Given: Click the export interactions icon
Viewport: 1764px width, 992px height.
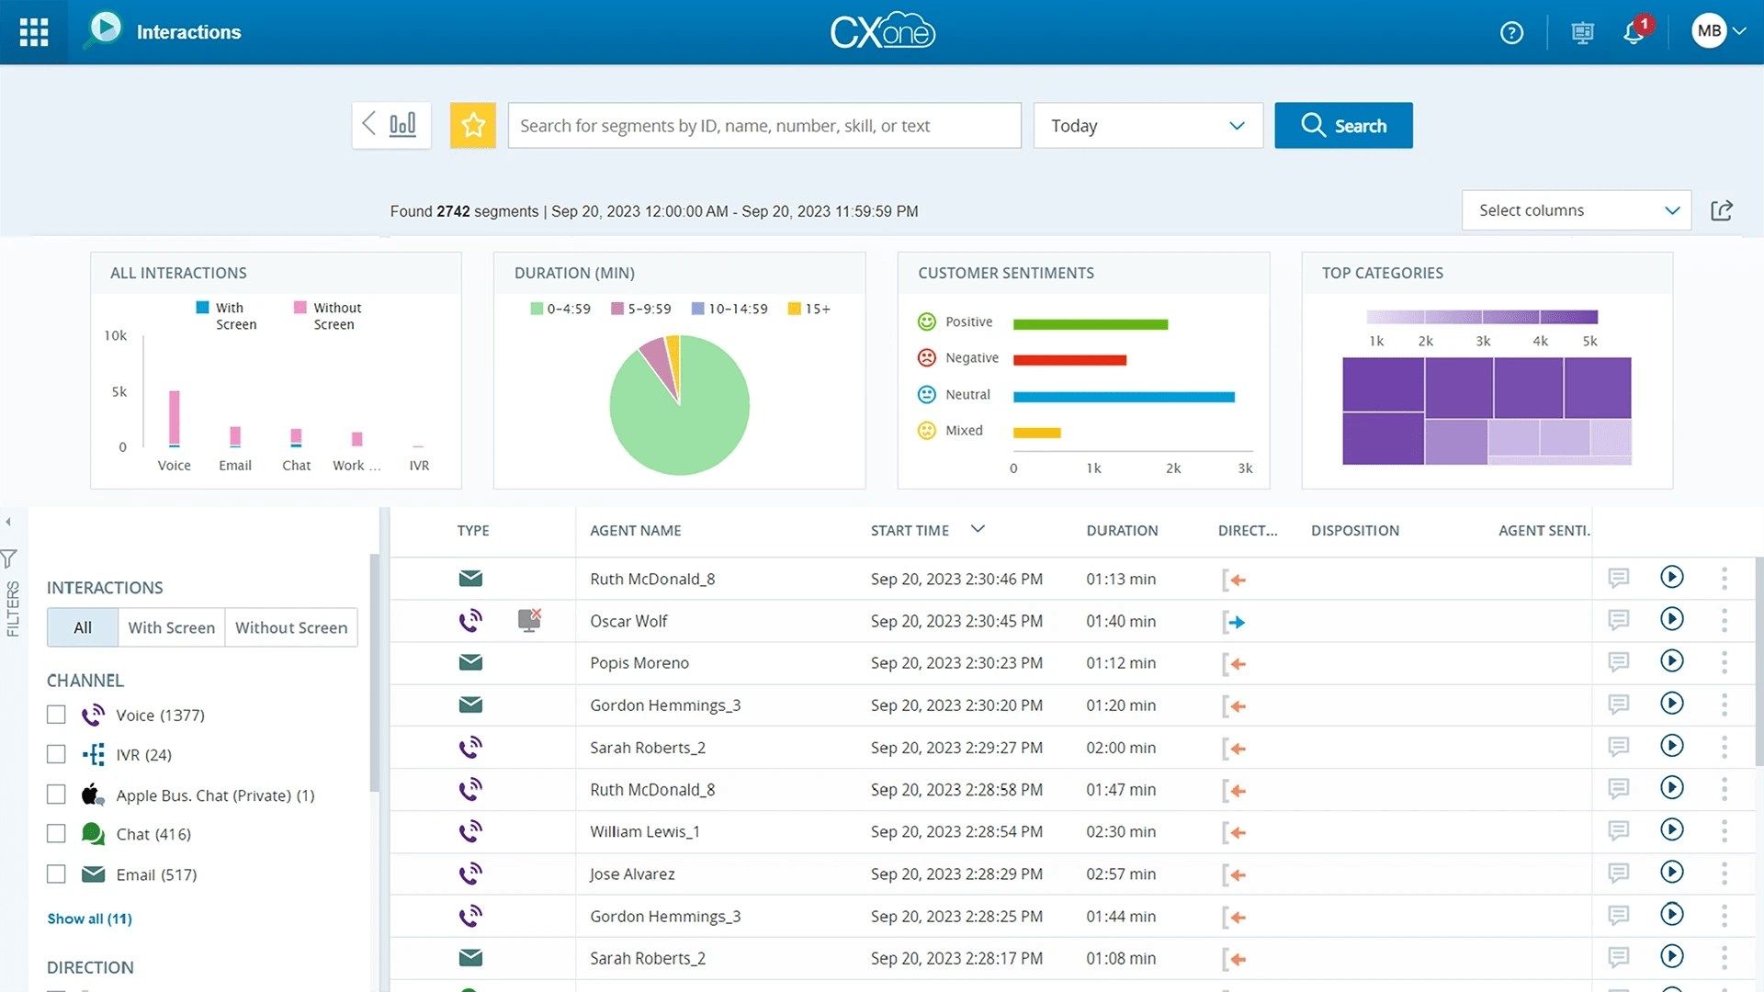Looking at the screenshot, I should (1723, 209).
